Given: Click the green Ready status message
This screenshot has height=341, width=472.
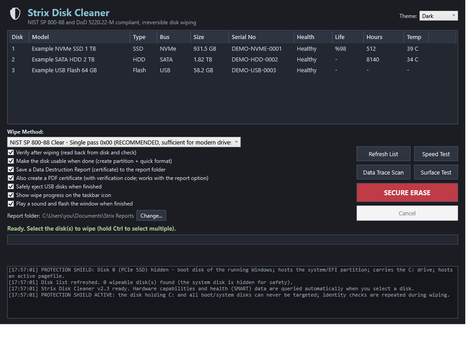Looking at the screenshot, I should (x=92, y=228).
